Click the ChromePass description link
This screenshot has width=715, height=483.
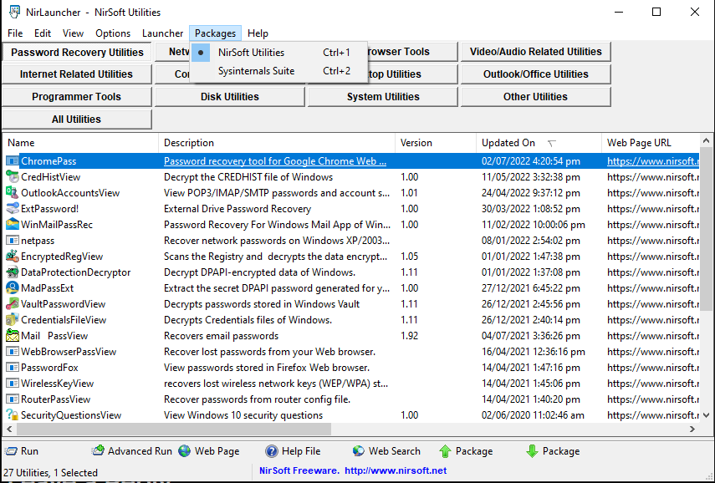(x=275, y=161)
